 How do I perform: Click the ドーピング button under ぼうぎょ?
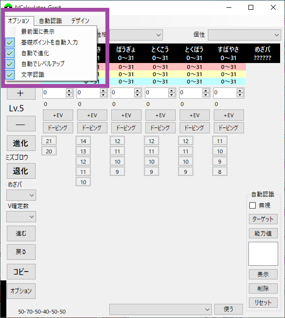(126, 128)
